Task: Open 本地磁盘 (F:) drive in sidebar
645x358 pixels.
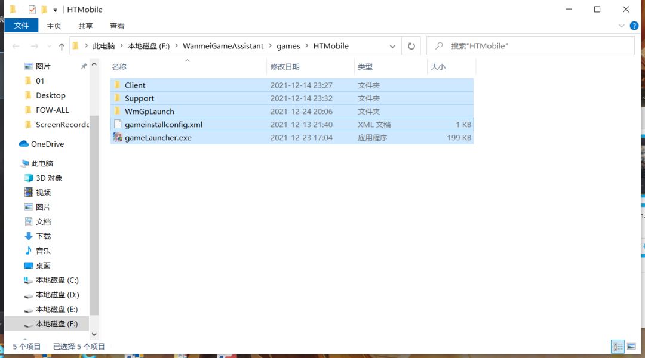Action: point(56,324)
